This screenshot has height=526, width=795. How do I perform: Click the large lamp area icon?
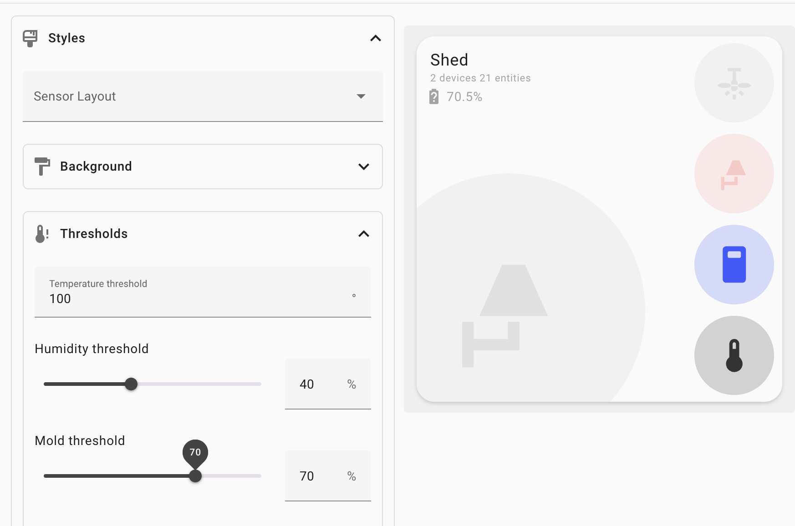[504, 315]
